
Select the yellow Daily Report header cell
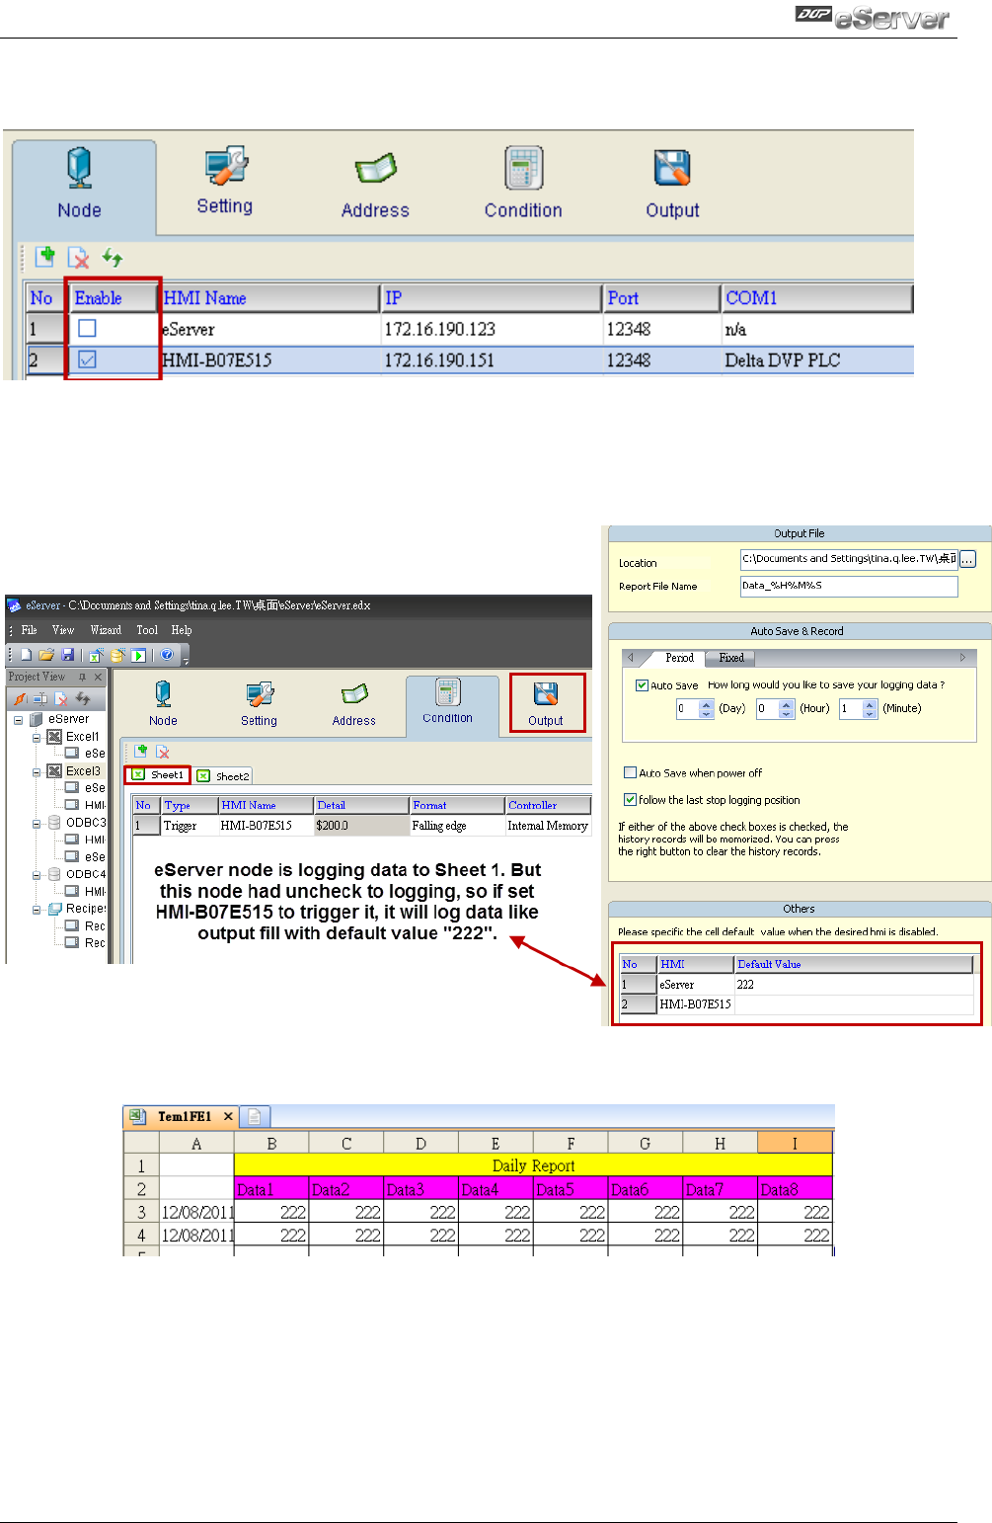pyautogui.click(x=533, y=1165)
